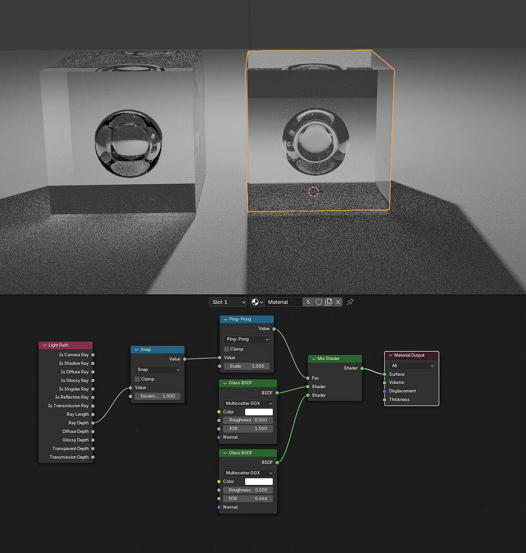Image resolution: width=526 pixels, height=553 pixels.
Task: Click the Is Diffuse Ray output socket
Action: pos(93,372)
